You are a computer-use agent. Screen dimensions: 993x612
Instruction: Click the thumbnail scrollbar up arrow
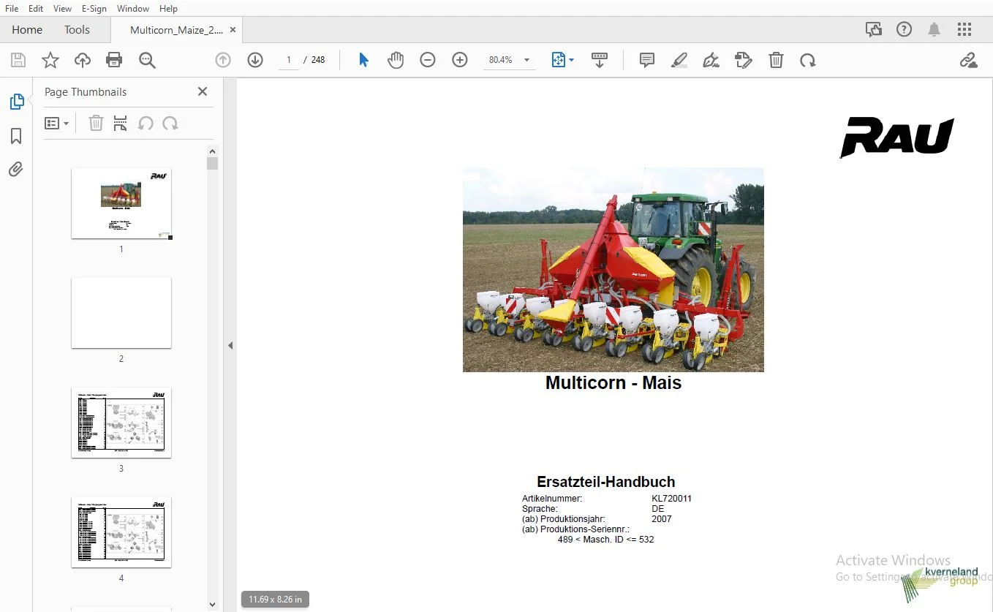pyautogui.click(x=212, y=151)
